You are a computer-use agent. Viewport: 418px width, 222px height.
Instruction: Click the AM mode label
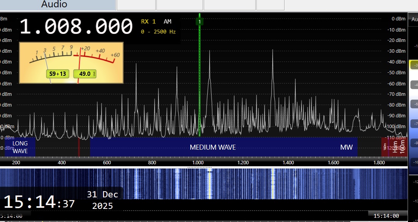tap(168, 22)
